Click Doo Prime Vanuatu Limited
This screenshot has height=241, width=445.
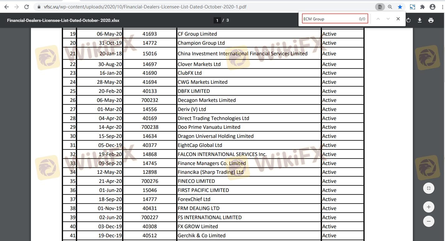209,127
